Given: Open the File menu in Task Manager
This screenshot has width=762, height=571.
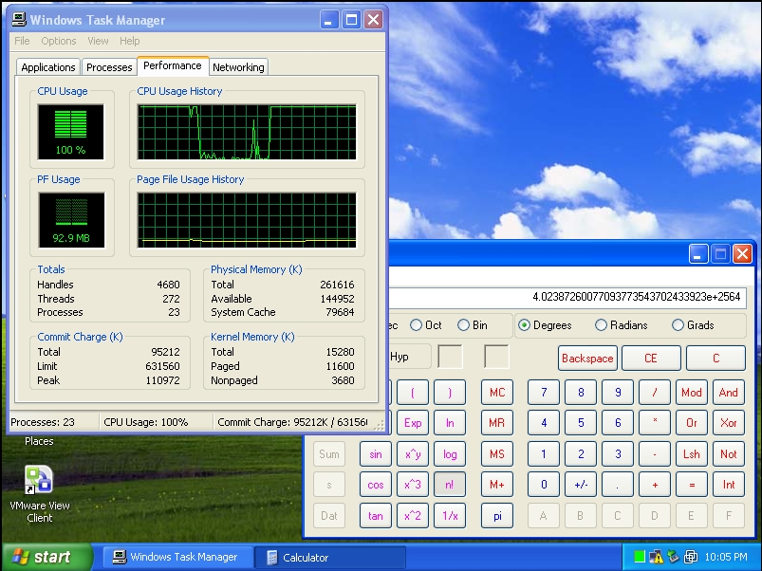Looking at the screenshot, I should 22,41.
